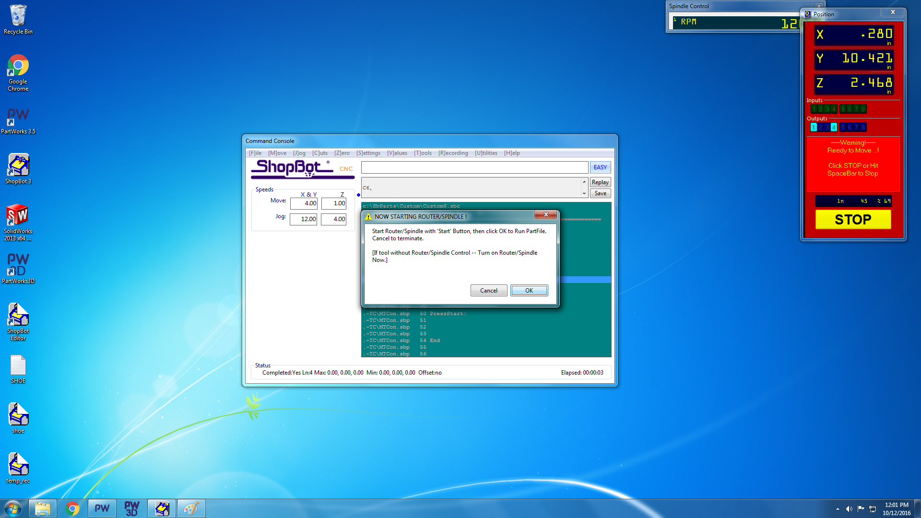
Task: Select the PartWorks3D desktop shortcut
Action: click(x=18, y=269)
